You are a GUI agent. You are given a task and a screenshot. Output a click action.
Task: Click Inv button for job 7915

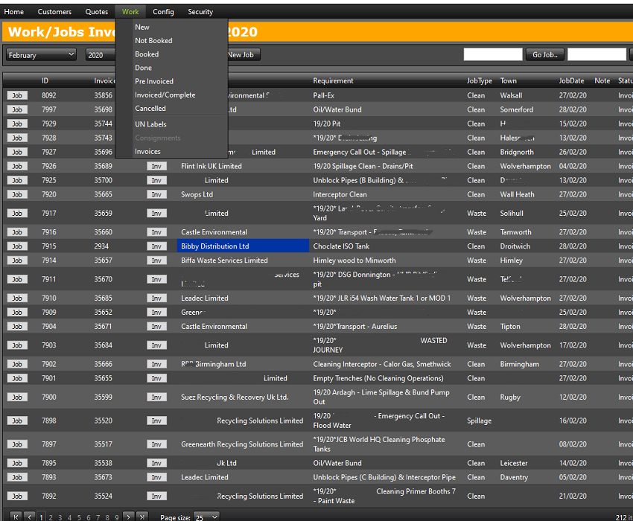point(156,246)
